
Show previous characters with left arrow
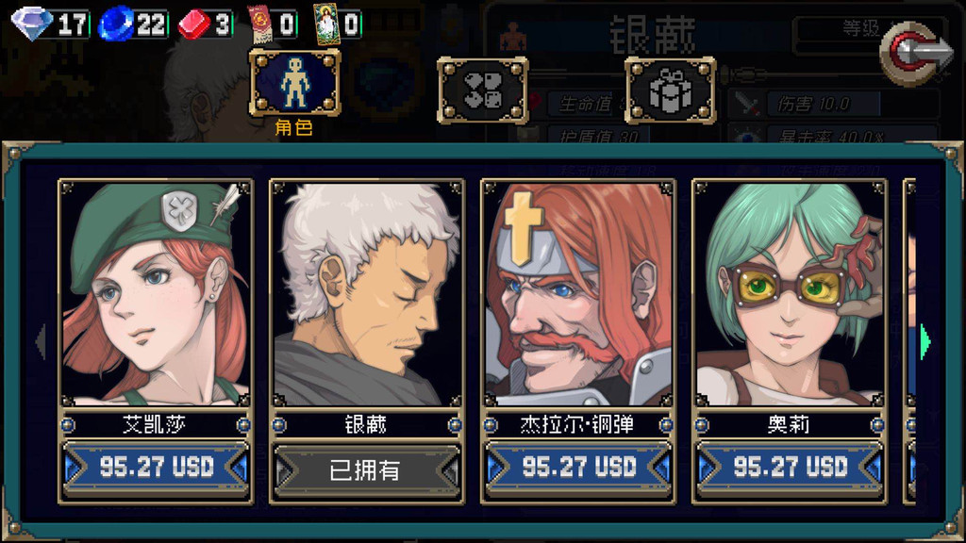42,341
